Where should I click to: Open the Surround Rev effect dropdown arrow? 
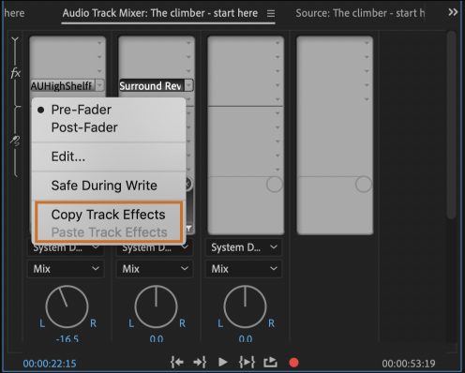click(188, 85)
